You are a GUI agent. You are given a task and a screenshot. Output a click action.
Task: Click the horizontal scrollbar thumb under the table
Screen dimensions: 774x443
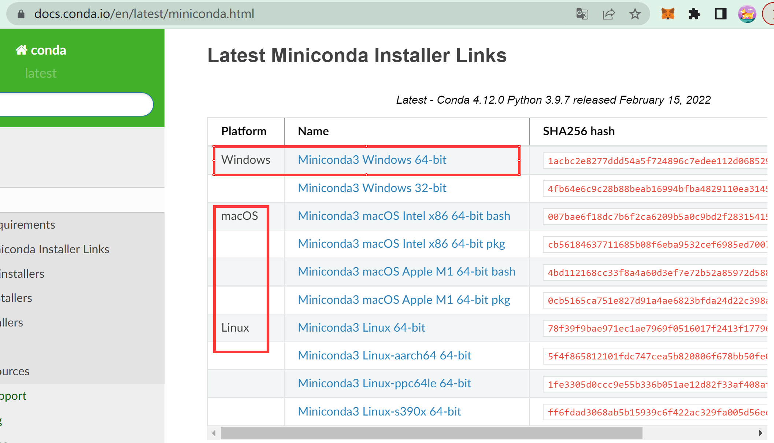click(x=432, y=433)
